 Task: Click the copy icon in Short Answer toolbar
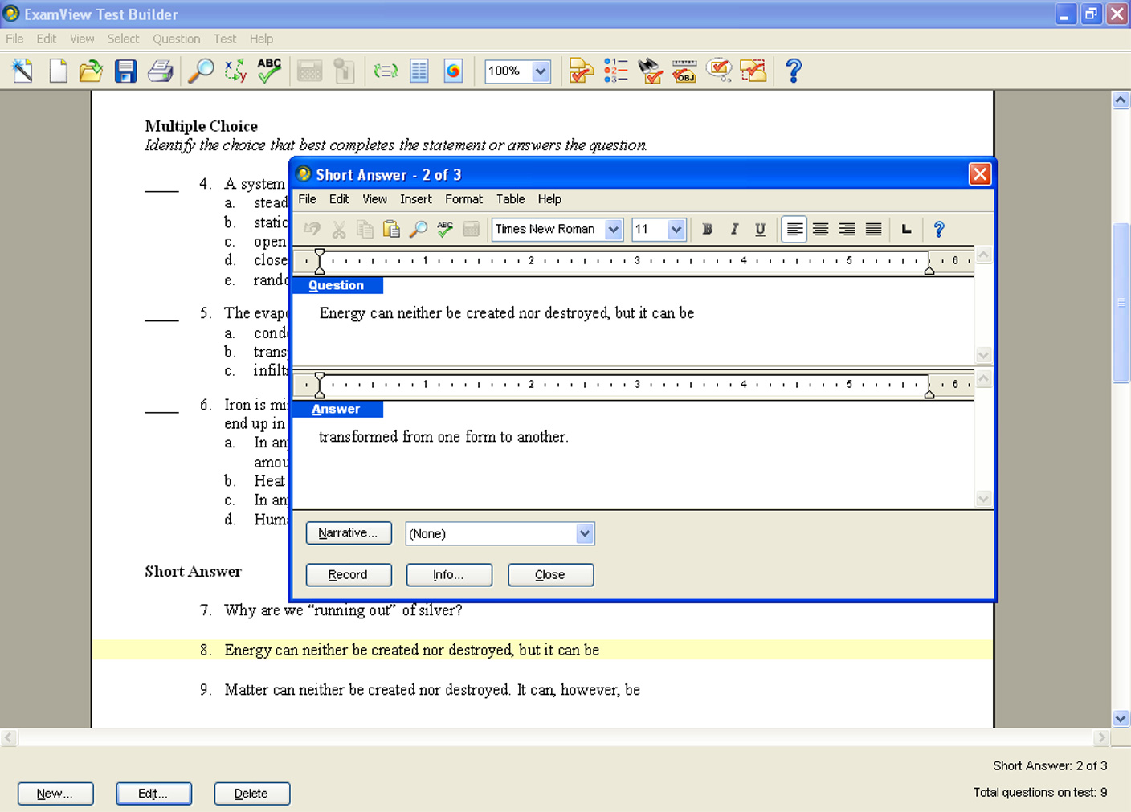365,230
